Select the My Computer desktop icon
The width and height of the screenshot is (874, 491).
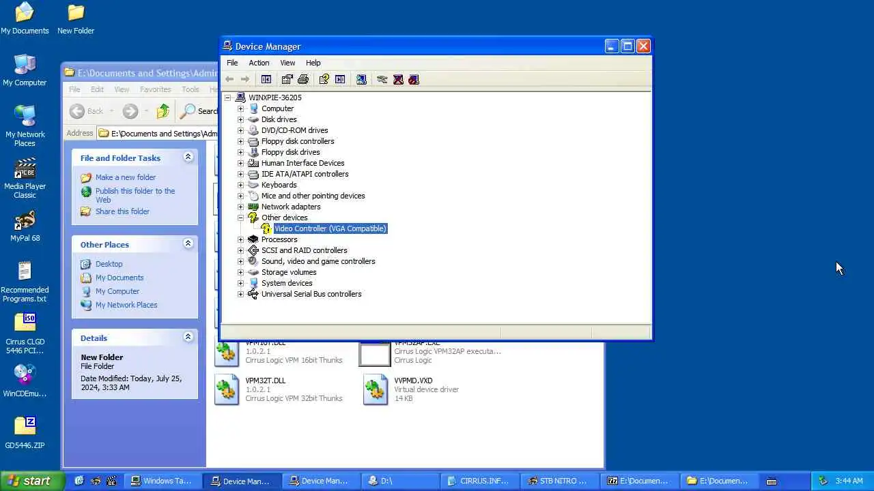(x=25, y=70)
